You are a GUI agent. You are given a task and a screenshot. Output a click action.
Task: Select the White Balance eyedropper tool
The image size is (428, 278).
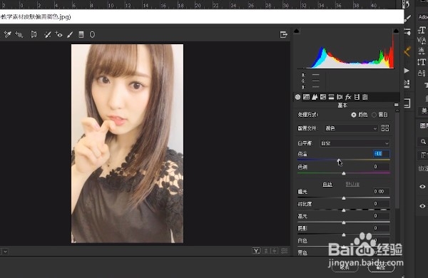tap(7, 34)
